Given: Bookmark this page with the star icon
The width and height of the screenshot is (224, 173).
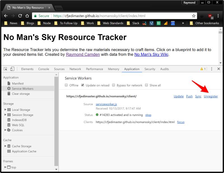Looking at the screenshot, I should 193,16.
